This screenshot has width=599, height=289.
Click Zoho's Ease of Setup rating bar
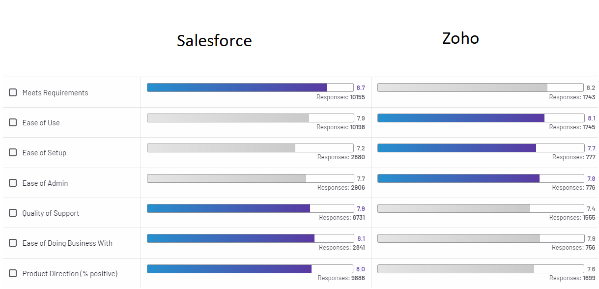pyautogui.click(x=480, y=147)
